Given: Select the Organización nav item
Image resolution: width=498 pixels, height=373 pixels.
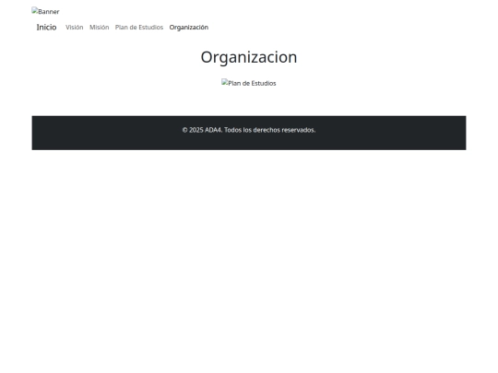Looking at the screenshot, I should (189, 28).
